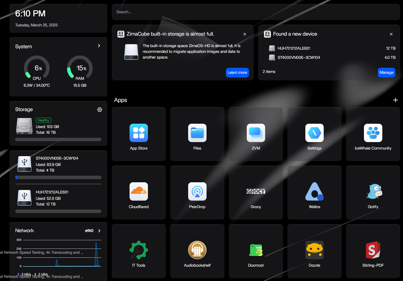This screenshot has height=281, width=403.
Task: Click the storage-full notification drive image
Action: point(131,52)
